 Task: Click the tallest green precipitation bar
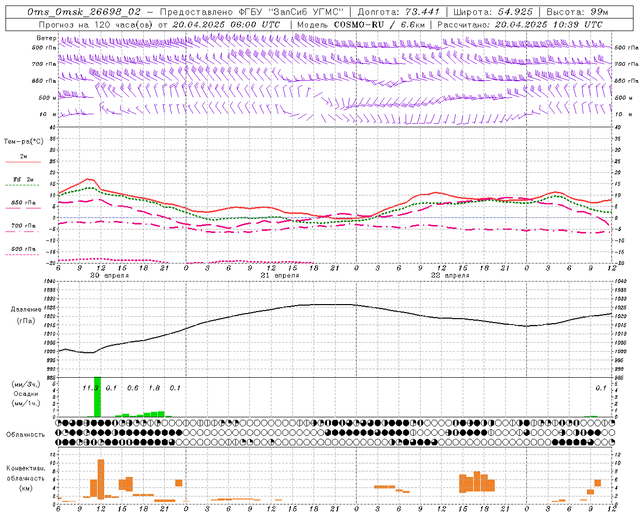pos(97,397)
